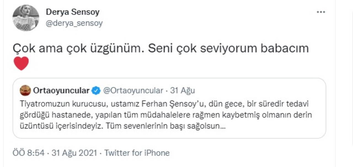Click the red heart emoji
Image resolution: width=353 pixels, height=167 pixels.
[21, 63]
